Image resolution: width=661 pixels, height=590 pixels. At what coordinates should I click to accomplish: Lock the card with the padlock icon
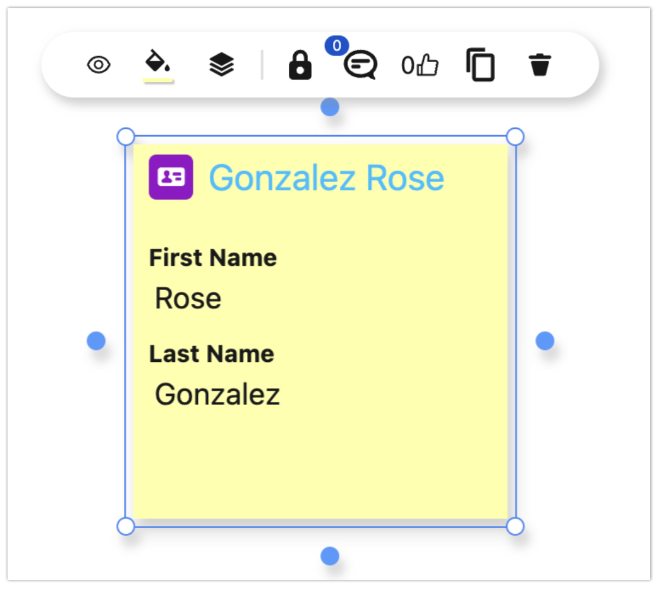pos(300,65)
